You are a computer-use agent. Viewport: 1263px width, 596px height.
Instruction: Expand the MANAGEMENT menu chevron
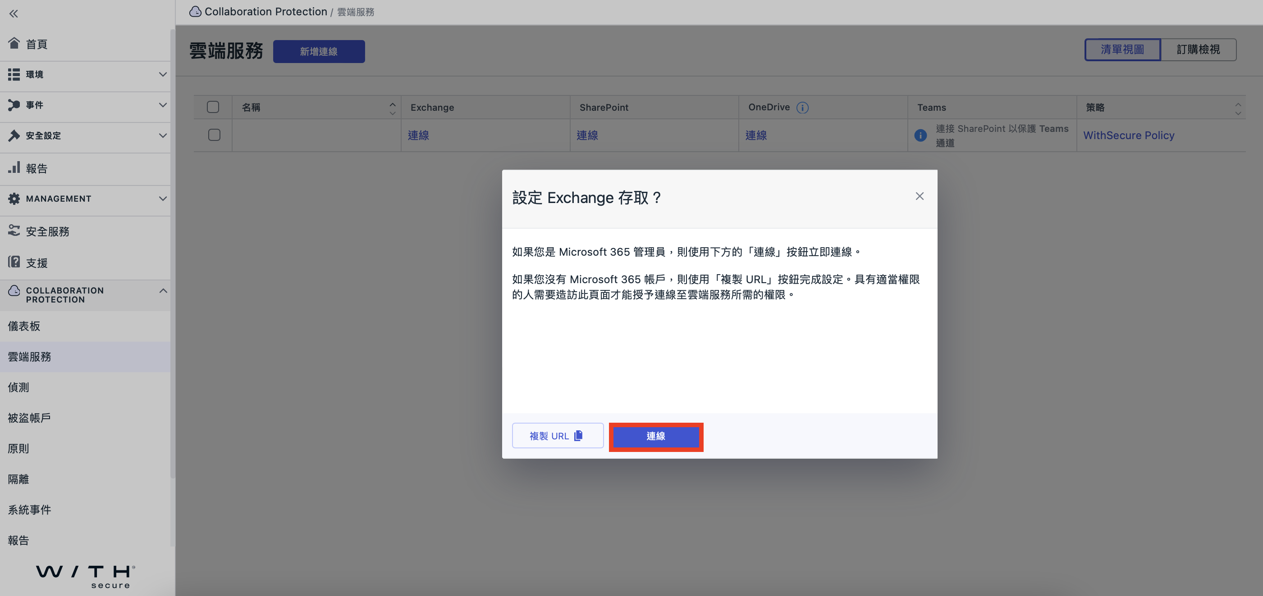pyautogui.click(x=163, y=199)
